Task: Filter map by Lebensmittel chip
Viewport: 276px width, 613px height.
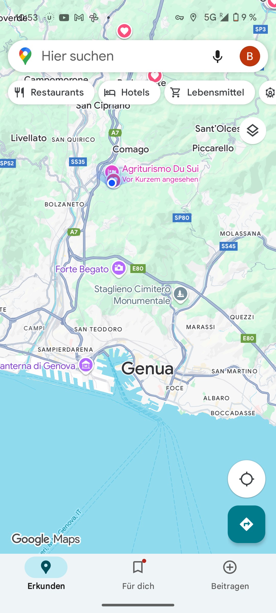Action: [x=210, y=92]
